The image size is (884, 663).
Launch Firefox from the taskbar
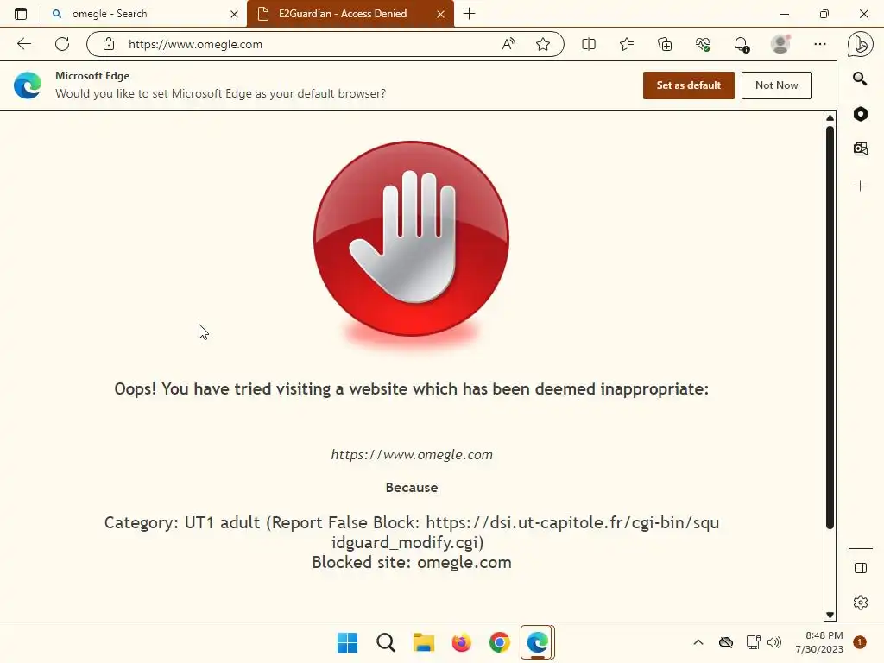[461, 642]
